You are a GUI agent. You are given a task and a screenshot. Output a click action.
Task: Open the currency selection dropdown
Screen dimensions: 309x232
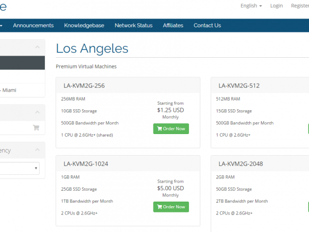click(x=20, y=168)
